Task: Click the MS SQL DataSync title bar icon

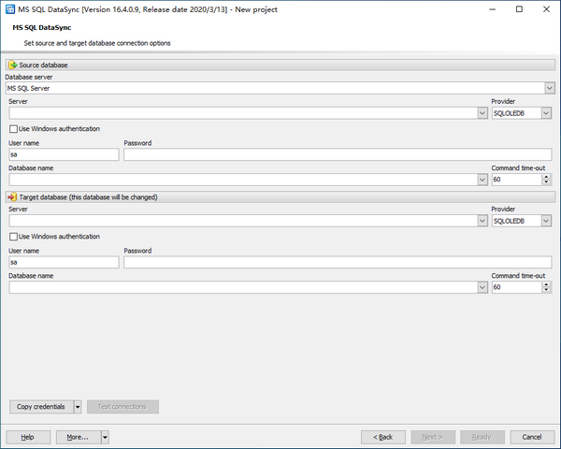Action: [9, 8]
